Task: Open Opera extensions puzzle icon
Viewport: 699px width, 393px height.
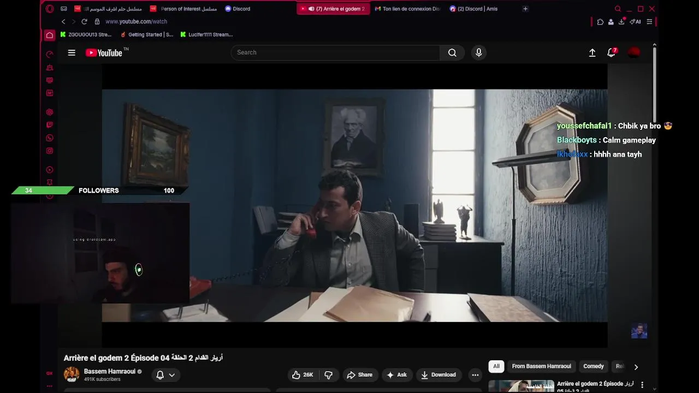Action: pyautogui.click(x=600, y=22)
